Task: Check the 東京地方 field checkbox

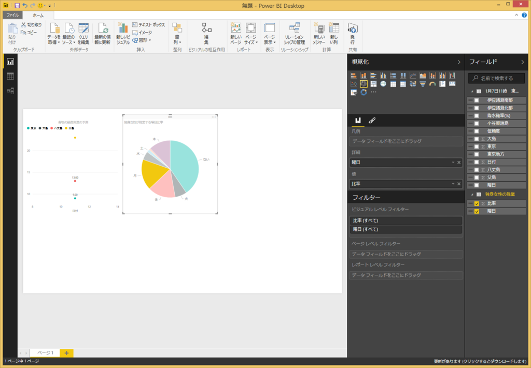Action: tap(477, 154)
